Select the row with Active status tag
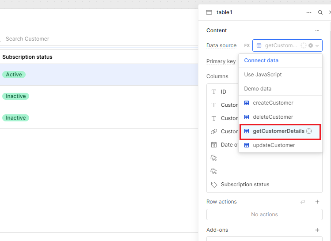The width and height of the screenshot is (331, 241). [99, 75]
